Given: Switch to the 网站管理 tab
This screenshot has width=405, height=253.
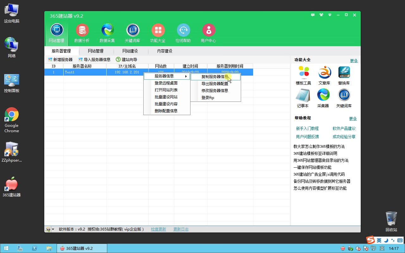Looking at the screenshot, I should pyautogui.click(x=96, y=51).
